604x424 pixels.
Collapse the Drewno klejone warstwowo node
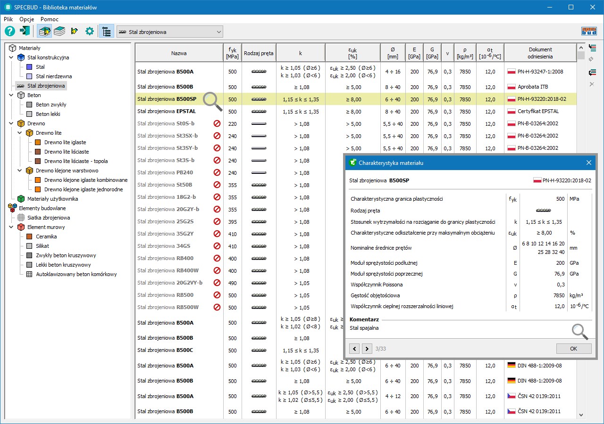(x=20, y=171)
